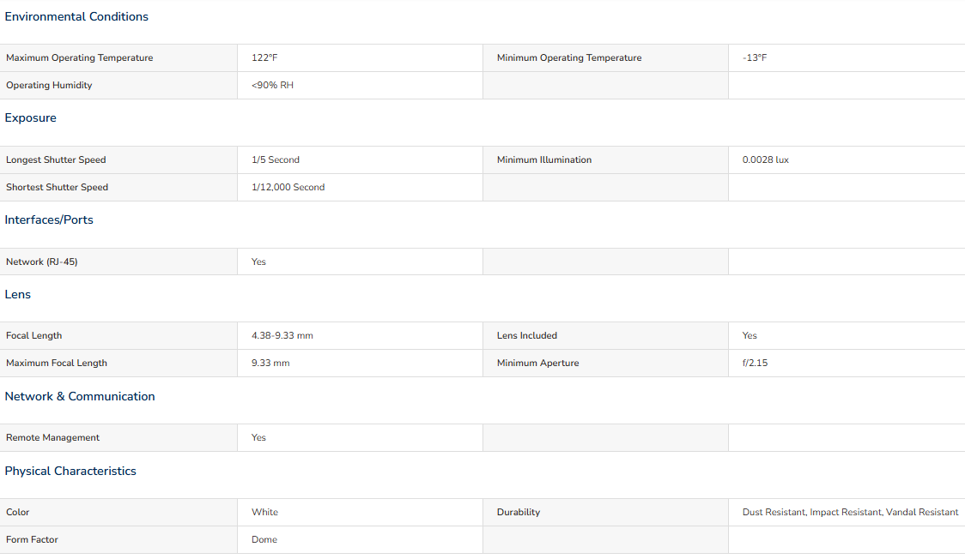This screenshot has height=559, width=965.
Task: Click the Operating Humidity row label
Action: [x=49, y=85]
